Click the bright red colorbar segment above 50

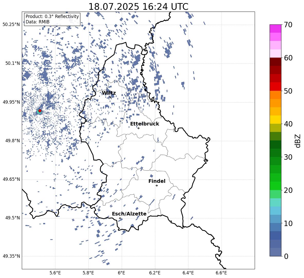pos(275,87)
